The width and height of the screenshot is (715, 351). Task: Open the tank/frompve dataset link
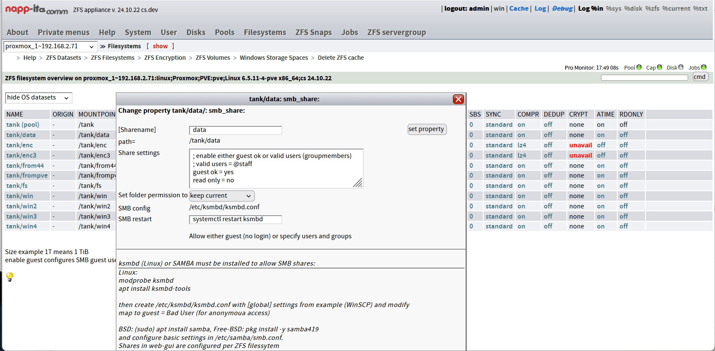tap(27, 175)
